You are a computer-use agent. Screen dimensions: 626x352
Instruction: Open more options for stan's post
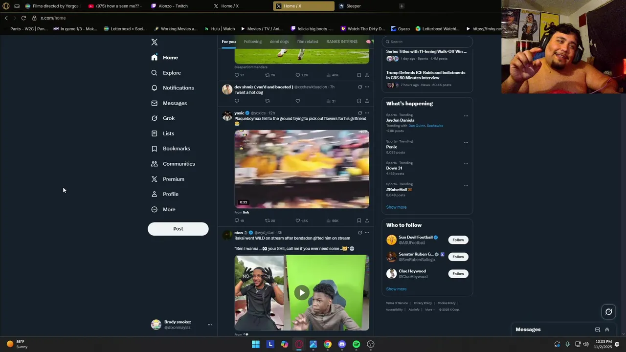(367, 233)
